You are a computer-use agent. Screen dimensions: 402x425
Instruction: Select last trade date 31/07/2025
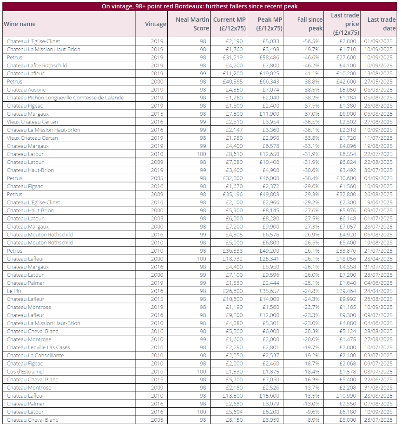pyautogui.click(x=378, y=267)
